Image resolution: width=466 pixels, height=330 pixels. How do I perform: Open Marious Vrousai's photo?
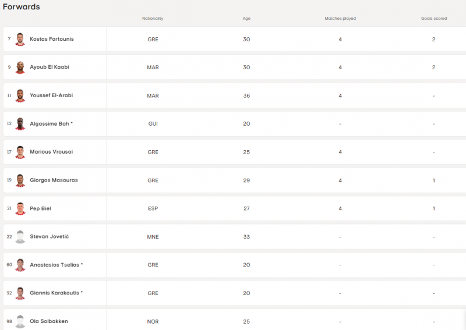click(20, 152)
